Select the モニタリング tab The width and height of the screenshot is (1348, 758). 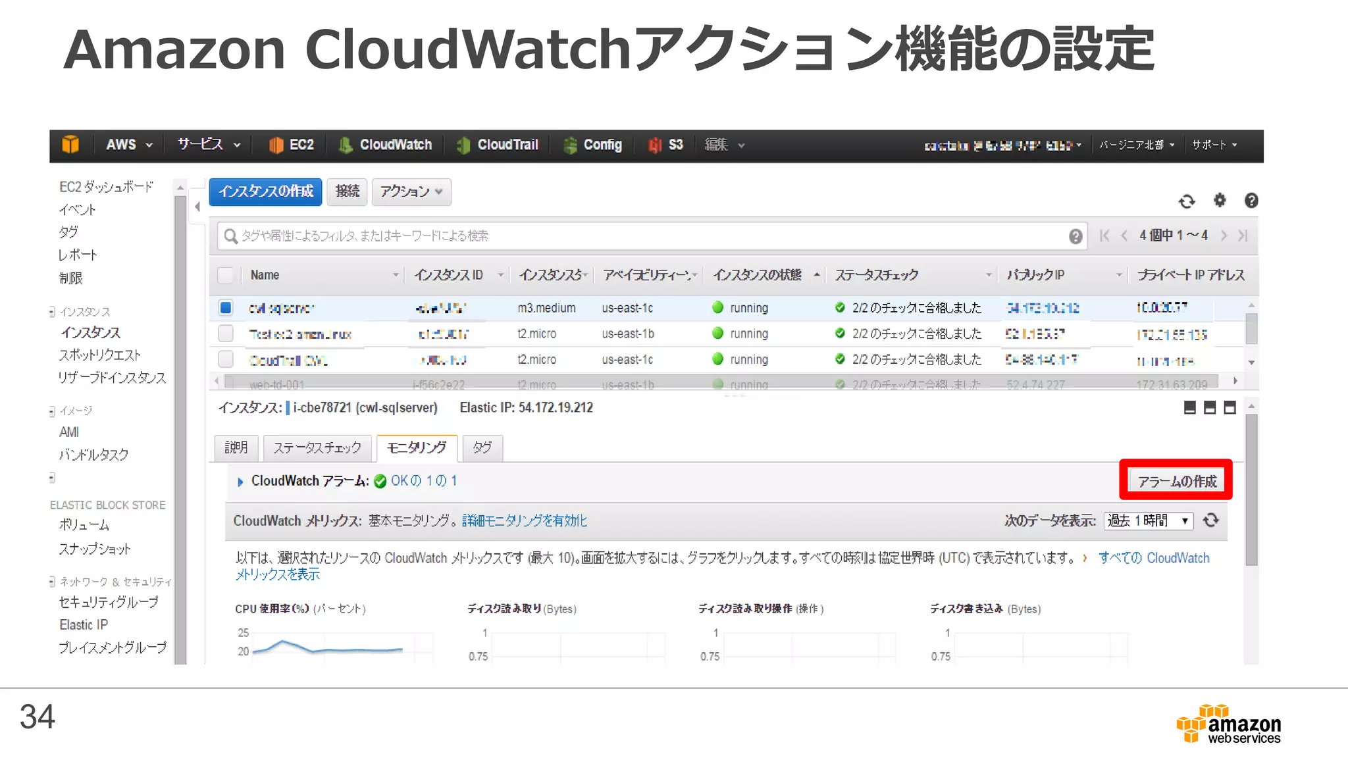(x=417, y=448)
